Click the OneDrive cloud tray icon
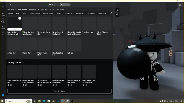The height and width of the screenshot is (103, 184). click(x=160, y=101)
